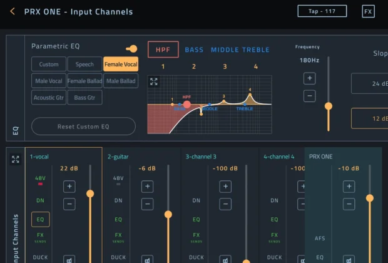The image size is (388, 263).
Task: Toggle DN on 3-channel 3
Action: pyautogui.click(x=197, y=200)
